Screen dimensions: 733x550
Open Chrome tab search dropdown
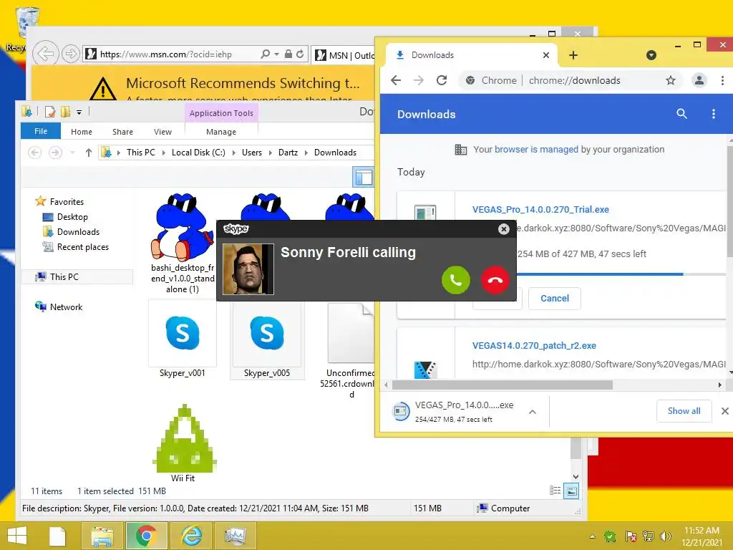[x=651, y=55]
